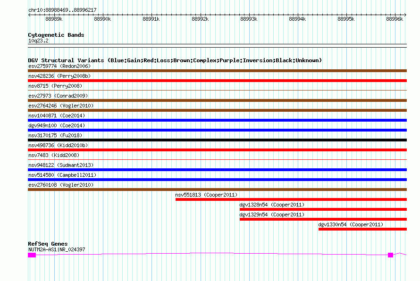The width and height of the screenshot is (420, 281).
Task: Click the nsv498736 (Kidd2010b) label
Action: (x=58, y=145)
